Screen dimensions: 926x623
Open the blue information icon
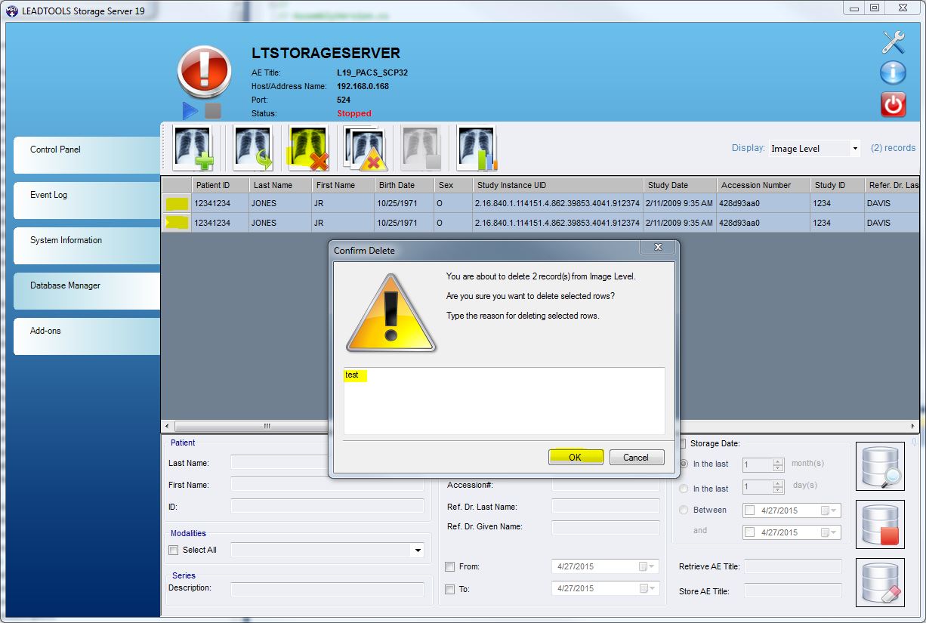(894, 73)
